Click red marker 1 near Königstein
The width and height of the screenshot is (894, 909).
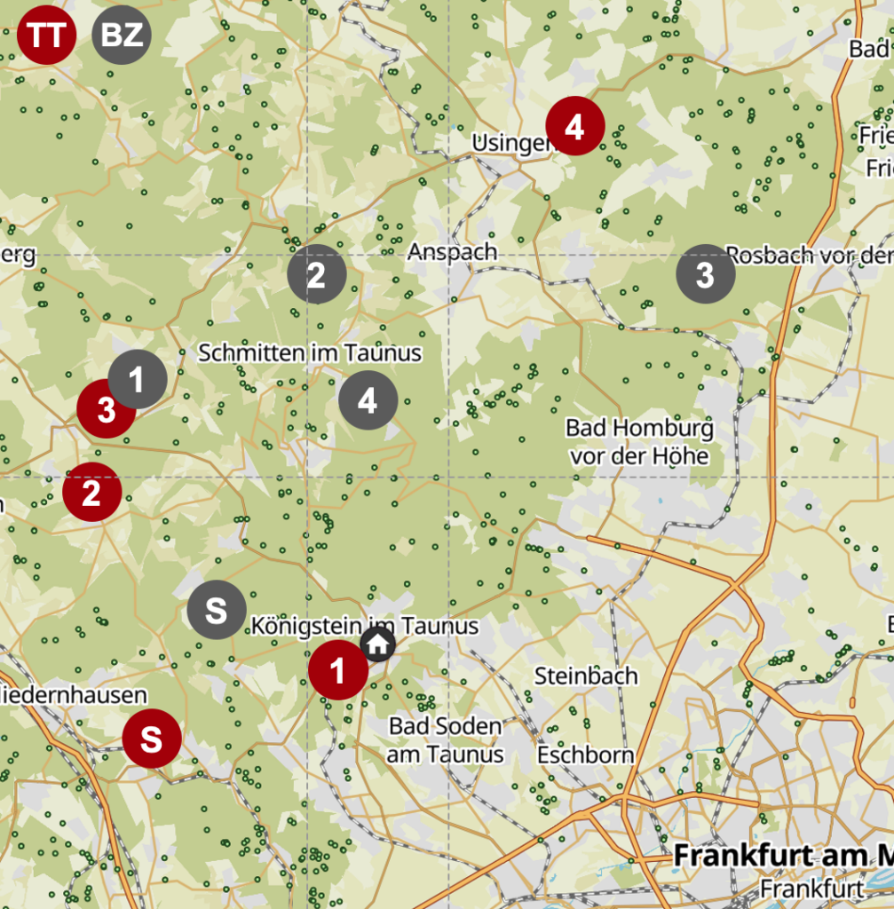point(337,670)
